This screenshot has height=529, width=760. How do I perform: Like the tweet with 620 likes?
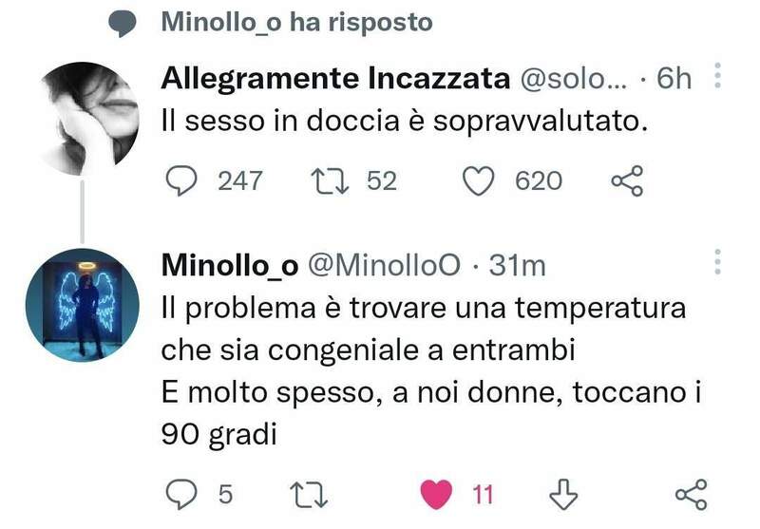coord(481,180)
